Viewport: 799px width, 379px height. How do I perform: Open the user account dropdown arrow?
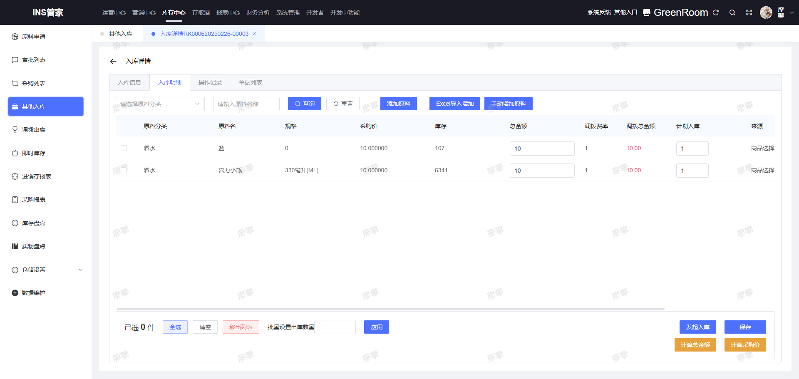tap(792, 12)
